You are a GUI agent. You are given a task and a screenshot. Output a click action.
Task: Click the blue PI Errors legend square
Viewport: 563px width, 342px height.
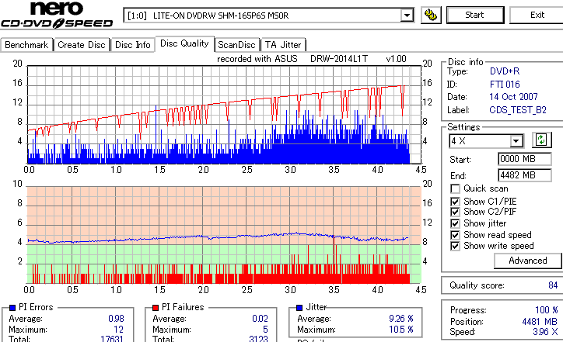tap(12, 307)
